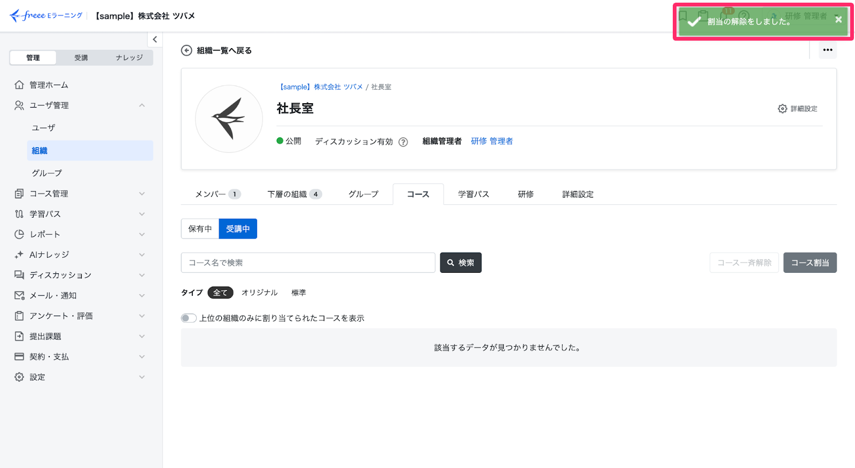Toggle 上位の組織のみに割り当てられたコースを表示 switch

[189, 318]
